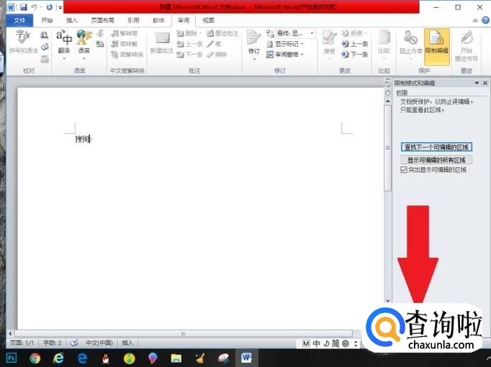Switch to the Home (开始) tab
Image resolution: width=491 pixels, height=367 pixels.
point(47,20)
